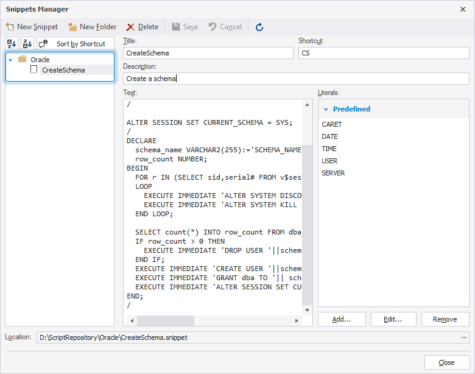Click the Oracle folder icon
The height and width of the screenshot is (374, 475).
22,59
